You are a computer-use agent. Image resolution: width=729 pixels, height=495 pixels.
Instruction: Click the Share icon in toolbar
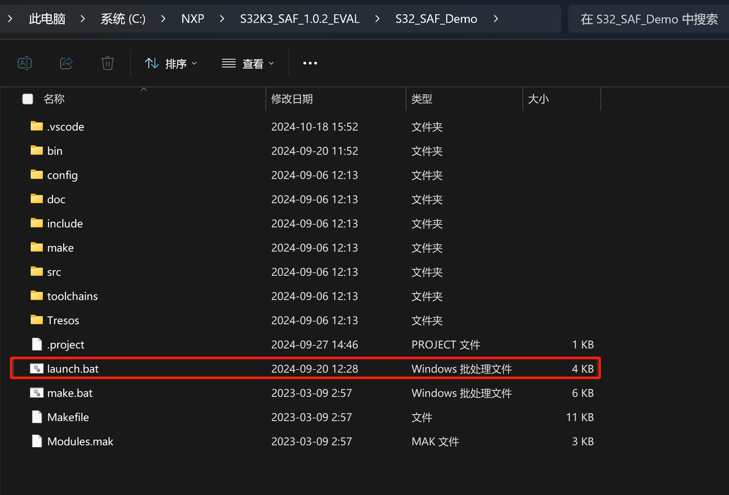(66, 63)
